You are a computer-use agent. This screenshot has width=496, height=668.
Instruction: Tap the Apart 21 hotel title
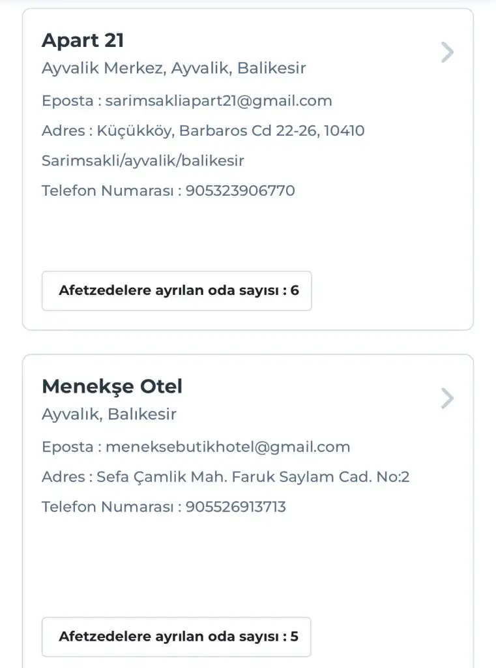click(83, 40)
